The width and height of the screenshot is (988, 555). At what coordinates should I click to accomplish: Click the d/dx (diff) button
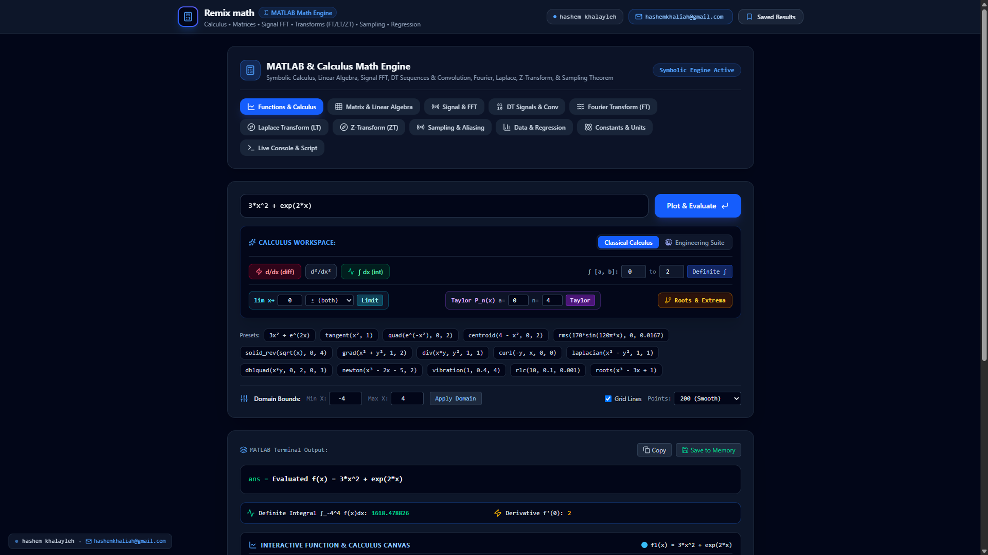pyautogui.click(x=275, y=272)
